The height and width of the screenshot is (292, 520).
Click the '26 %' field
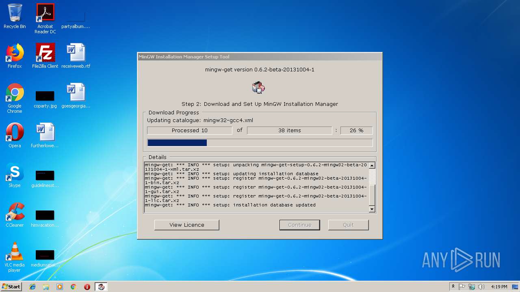(356, 131)
